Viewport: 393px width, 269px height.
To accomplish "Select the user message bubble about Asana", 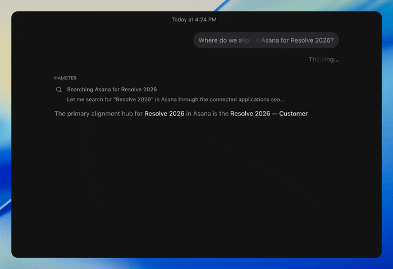I will (x=266, y=40).
